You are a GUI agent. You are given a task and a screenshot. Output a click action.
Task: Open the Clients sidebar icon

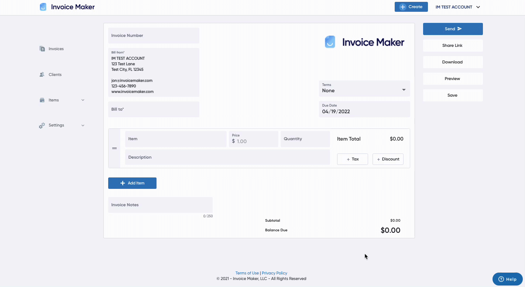coord(42,75)
